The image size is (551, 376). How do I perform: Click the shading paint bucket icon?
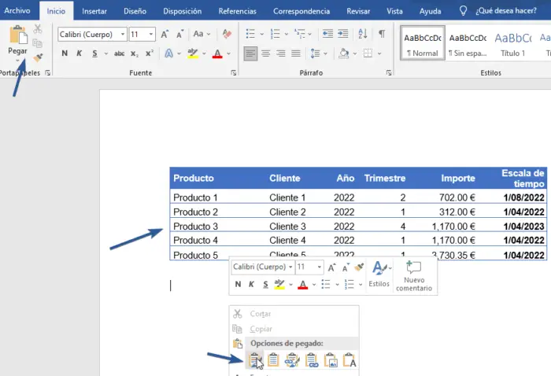[x=344, y=53]
